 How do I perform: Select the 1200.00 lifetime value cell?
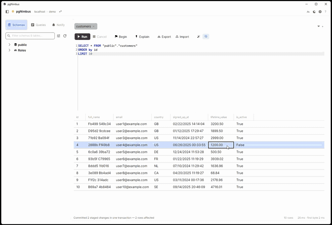coord(221,145)
